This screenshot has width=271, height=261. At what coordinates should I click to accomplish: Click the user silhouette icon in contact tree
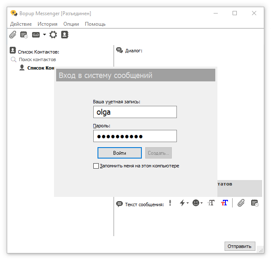(x=22, y=67)
